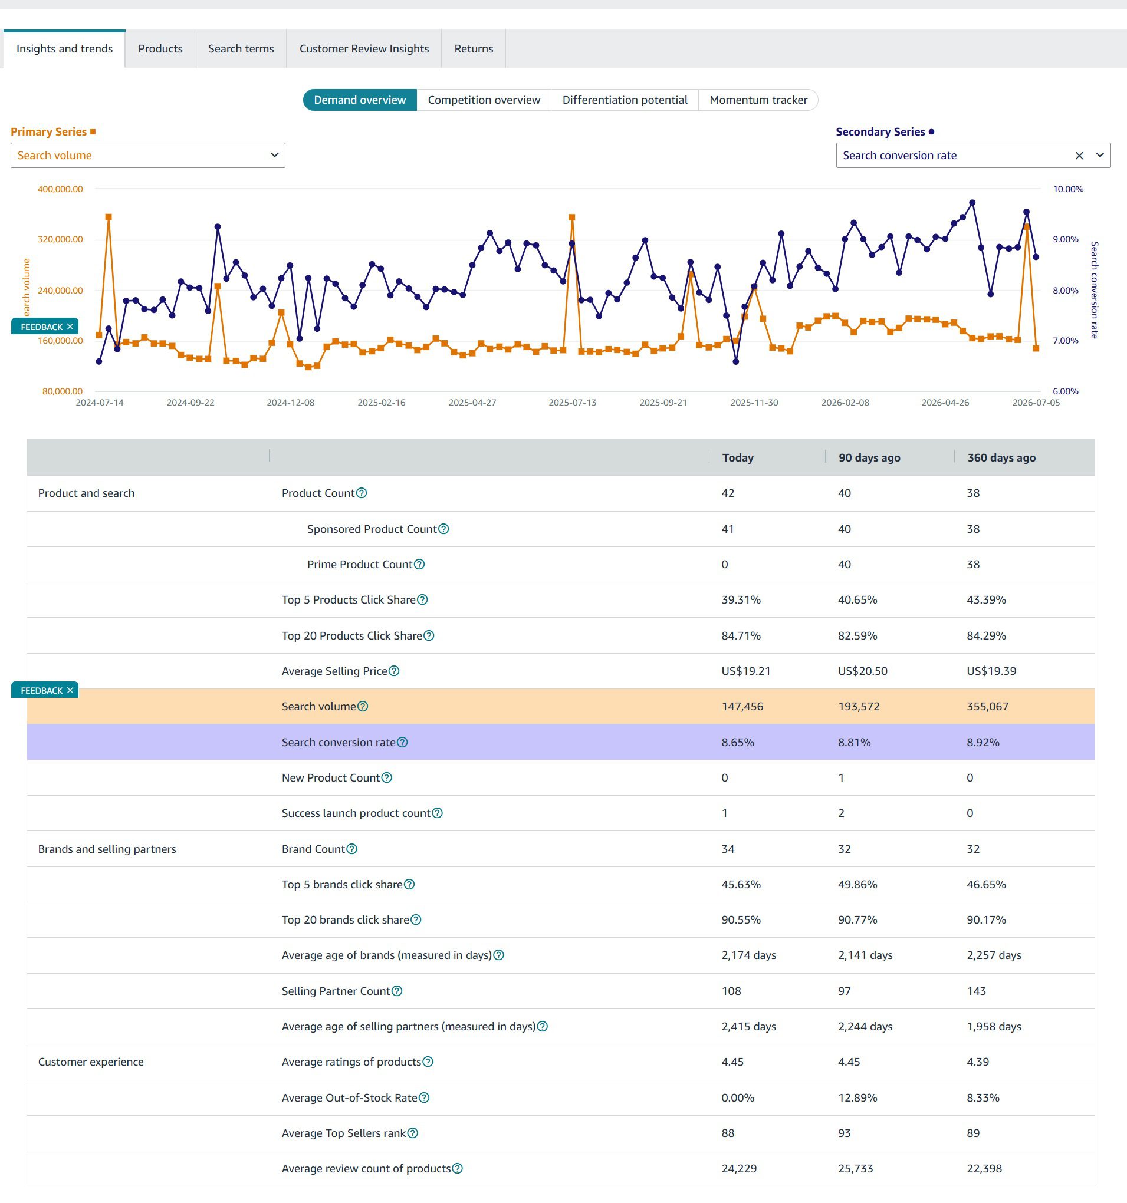Click the 2,415 days selling partner age value
1127x1203 pixels.
[x=748, y=1026]
